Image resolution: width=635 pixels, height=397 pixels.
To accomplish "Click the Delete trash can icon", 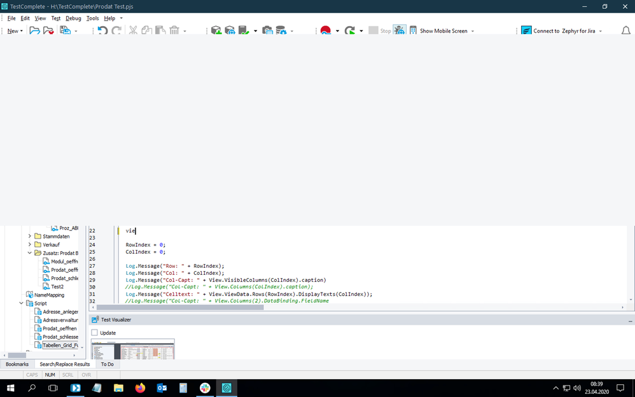I will (x=174, y=31).
